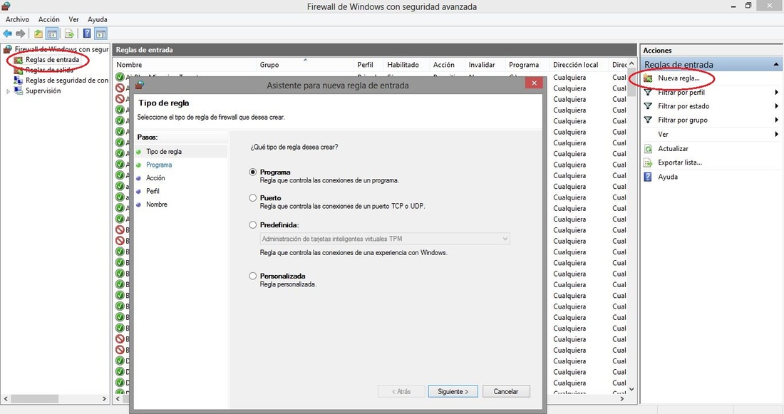The height and width of the screenshot is (414, 784).
Task: Select the Supervisión node in the tree
Action: [43, 90]
